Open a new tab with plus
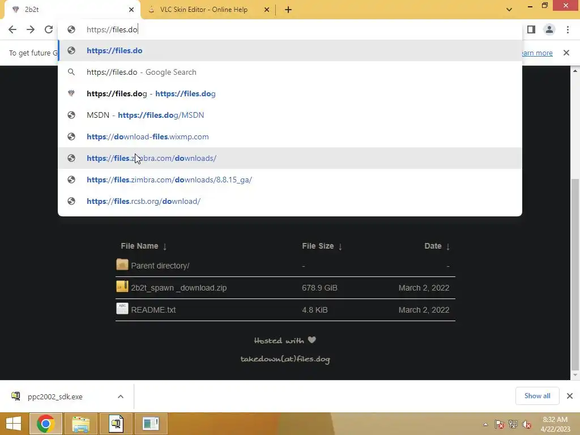This screenshot has height=435, width=580. pyautogui.click(x=288, y=10)
